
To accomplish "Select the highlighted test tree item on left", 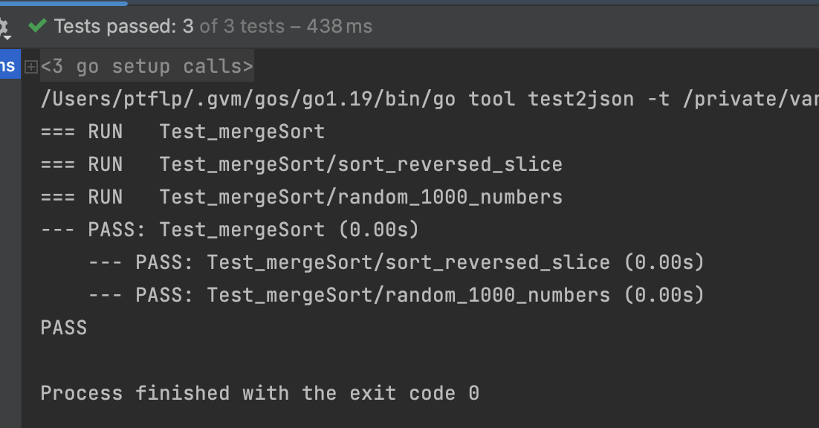I will click(x=8, y=66).
